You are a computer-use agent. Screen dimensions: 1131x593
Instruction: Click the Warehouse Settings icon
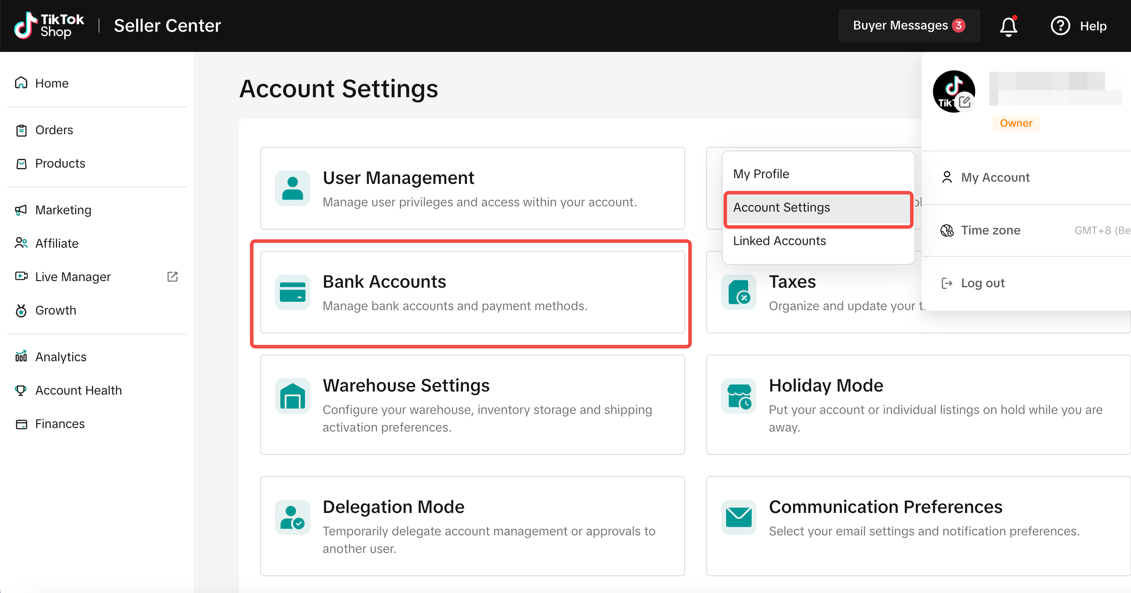click(293, 396)
